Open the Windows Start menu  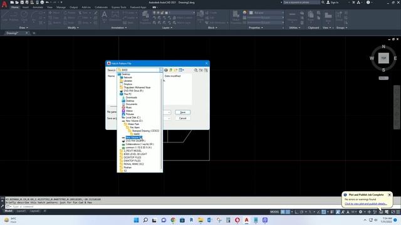(137, 220)
